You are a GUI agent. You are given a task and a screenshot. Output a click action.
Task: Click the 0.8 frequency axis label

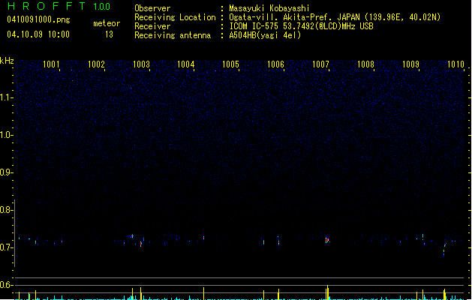(x=5, y=210)
